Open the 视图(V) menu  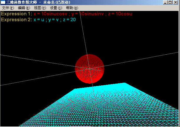[x=40, y=8]
